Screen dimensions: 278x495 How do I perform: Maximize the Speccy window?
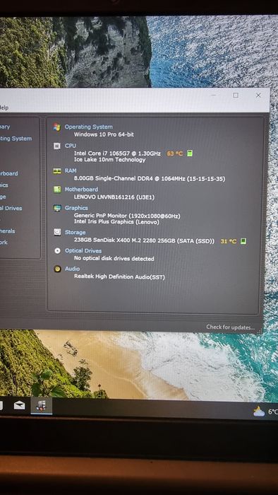pyautogui.click(x=236, y=95)
